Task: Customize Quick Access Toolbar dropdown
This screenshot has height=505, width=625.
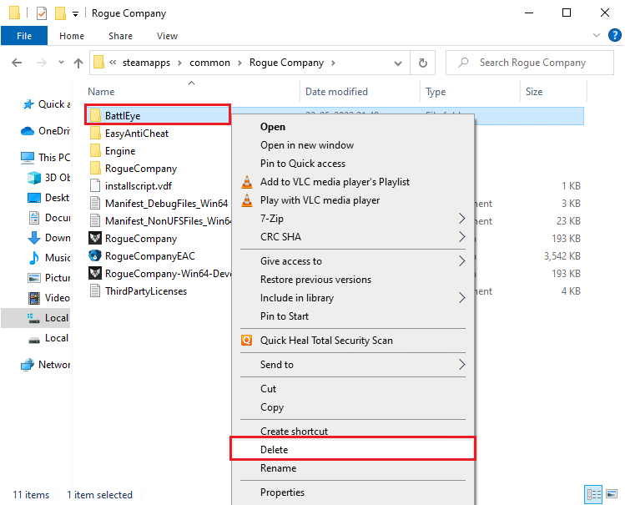Action: coord(75,14)
